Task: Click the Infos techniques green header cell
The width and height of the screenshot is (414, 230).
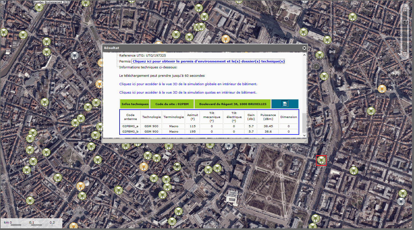Action: pyautogui.click(x=135, y=104)
